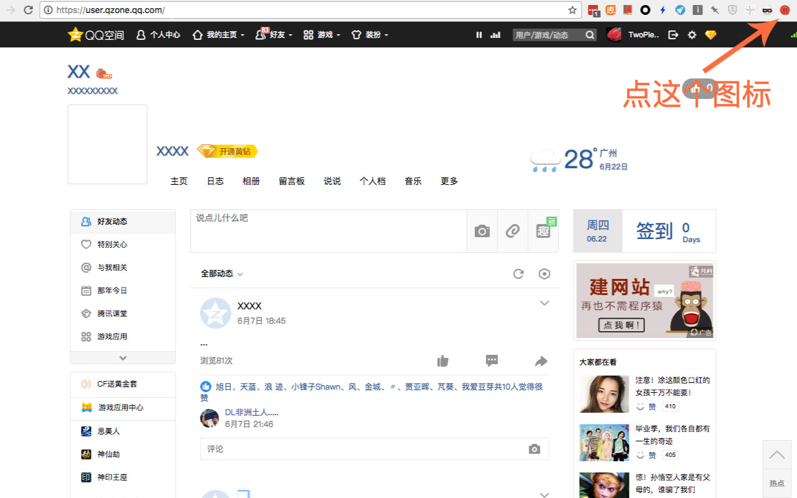The image size is (797, 498).
Task: Click the music equalizer bars icon
Action: pos(496,35)
